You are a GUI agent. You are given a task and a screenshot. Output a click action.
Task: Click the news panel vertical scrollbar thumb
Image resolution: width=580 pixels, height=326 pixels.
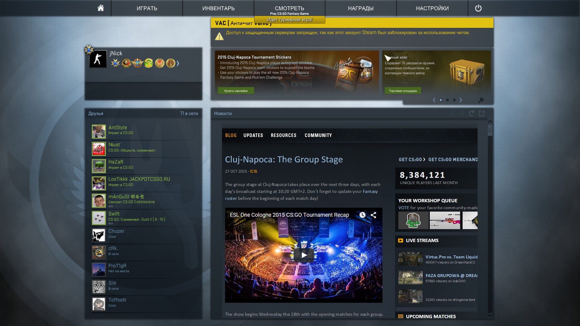click(490, 130)
